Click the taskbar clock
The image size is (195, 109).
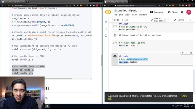[x=186, y=106]
